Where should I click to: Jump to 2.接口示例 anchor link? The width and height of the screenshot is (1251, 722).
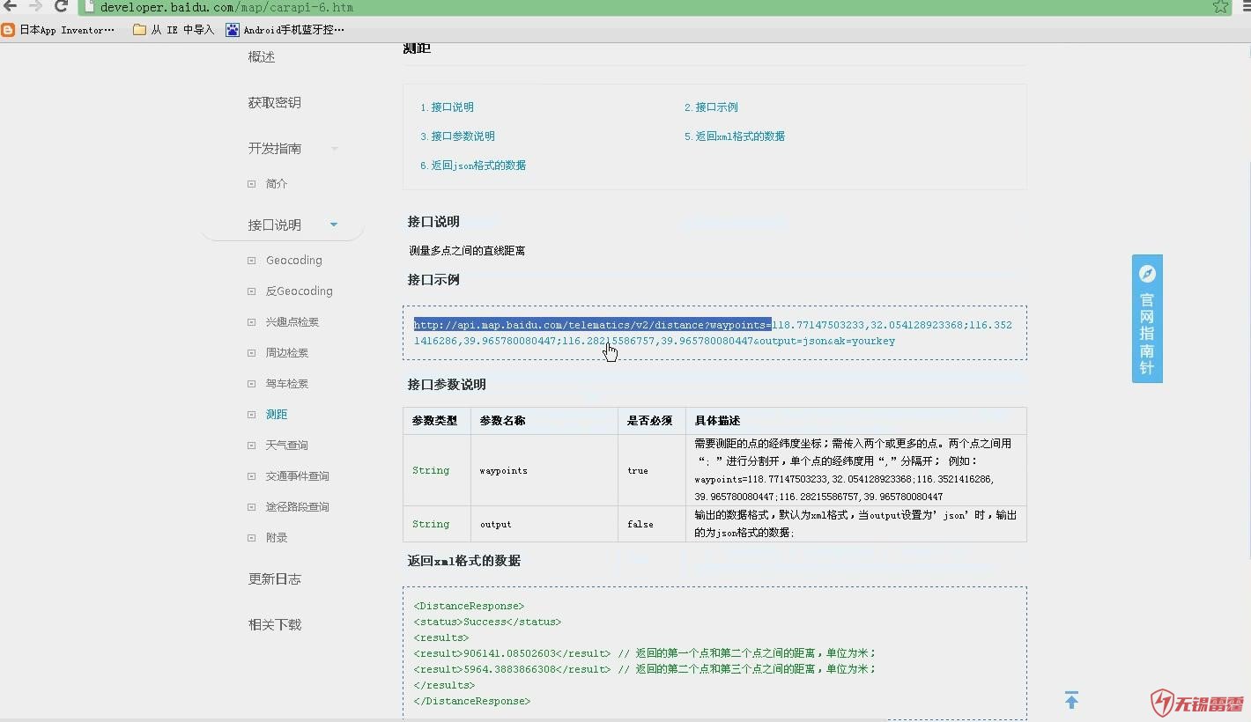point(711,107)
